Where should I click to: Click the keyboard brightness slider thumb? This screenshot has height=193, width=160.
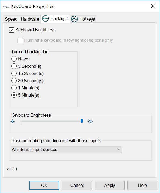82,121
